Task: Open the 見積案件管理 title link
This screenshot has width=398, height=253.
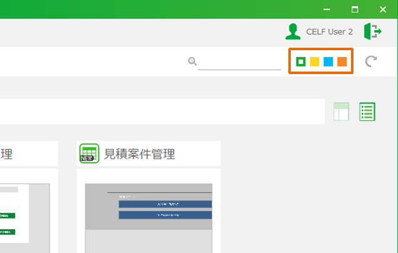Action: 139,154
